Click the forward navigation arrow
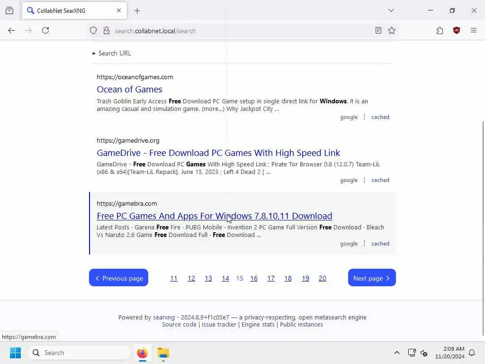The width and height of the screenshot is (485, 364). [x=28, y=30]
